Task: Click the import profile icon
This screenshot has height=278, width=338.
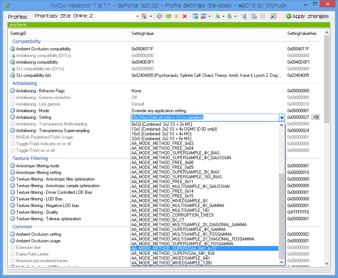Action: (x=229, y=16)
